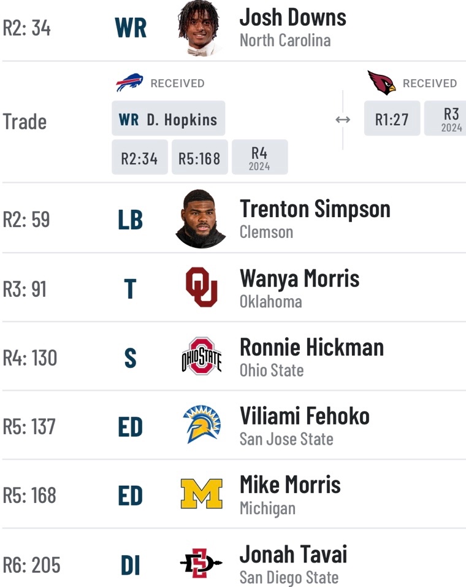Open Ronnie Hickman player name
Image resolution: width=466 pixels, height=587 pixels.
coord(311,347)
